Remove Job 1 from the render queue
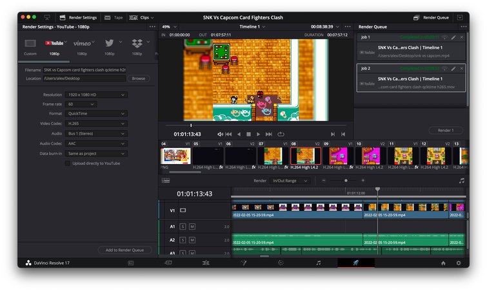The height and width of the screenshot is (291, 487). point(462,37)
